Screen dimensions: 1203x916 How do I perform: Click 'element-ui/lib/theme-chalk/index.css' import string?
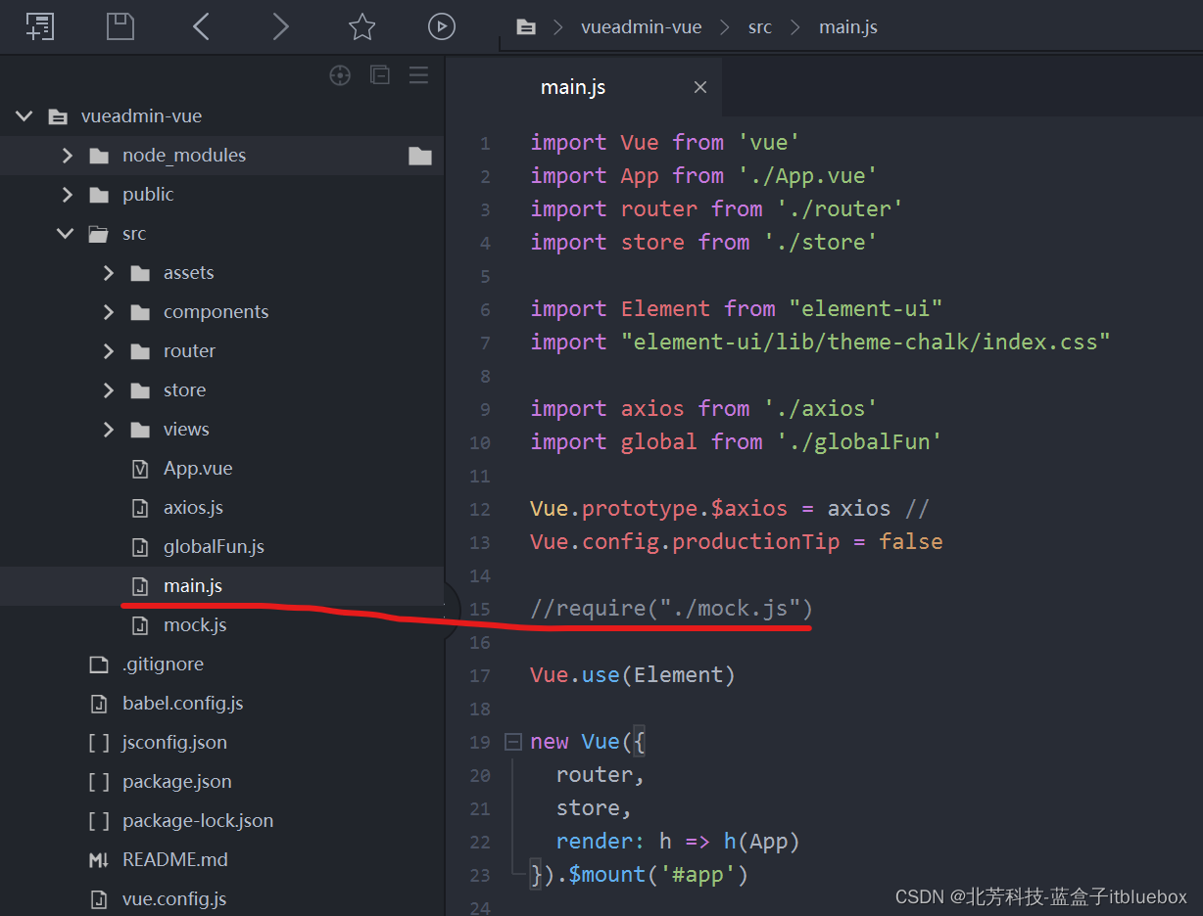tap(866, 343)
